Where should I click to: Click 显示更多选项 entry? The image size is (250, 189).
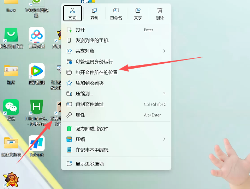coord(116,164)
